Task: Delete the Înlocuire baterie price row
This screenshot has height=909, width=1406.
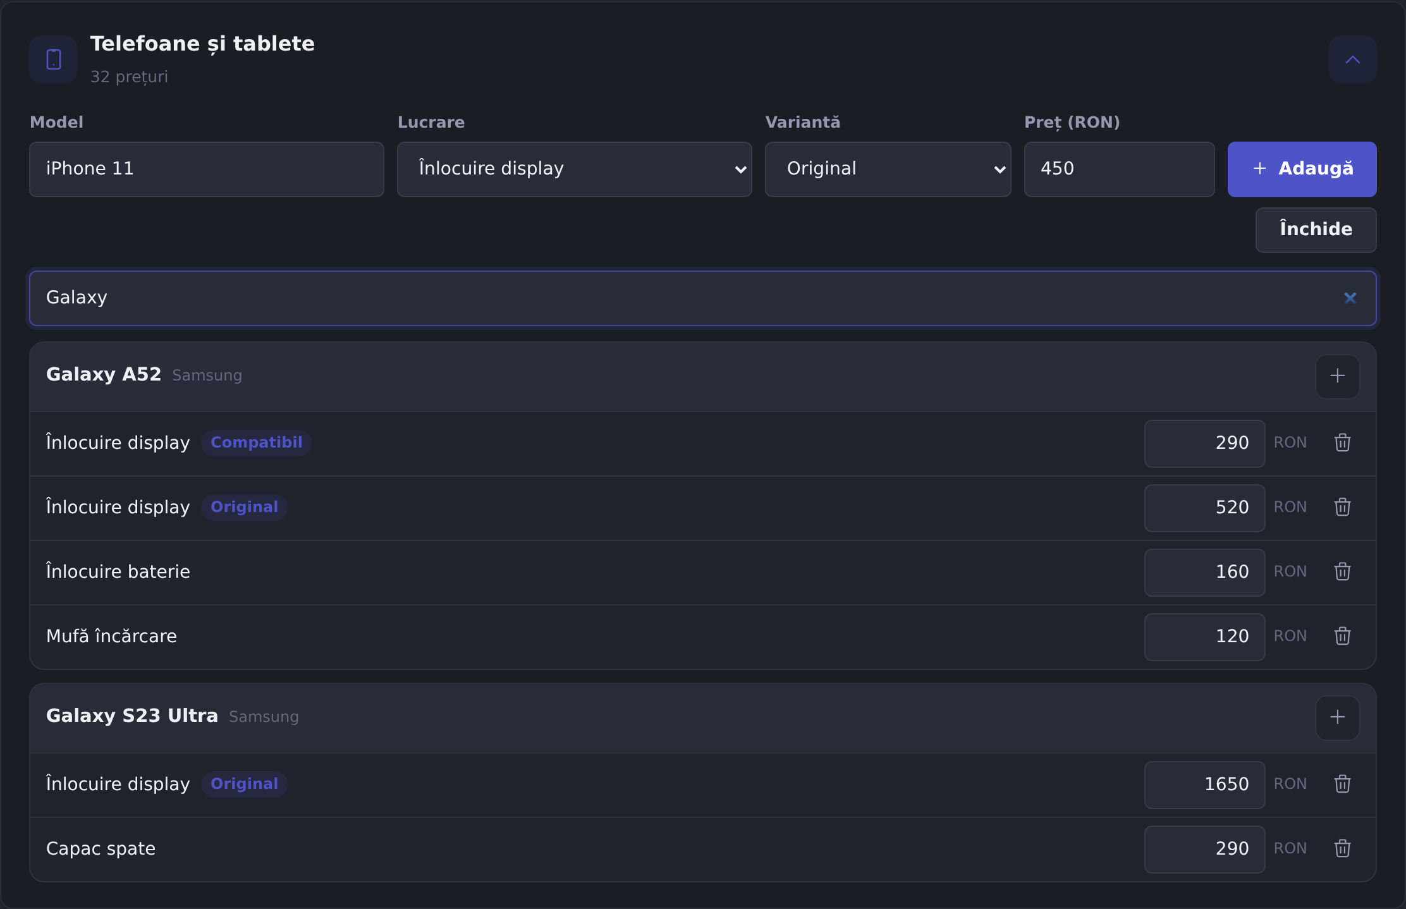Action: [1342, 572]
